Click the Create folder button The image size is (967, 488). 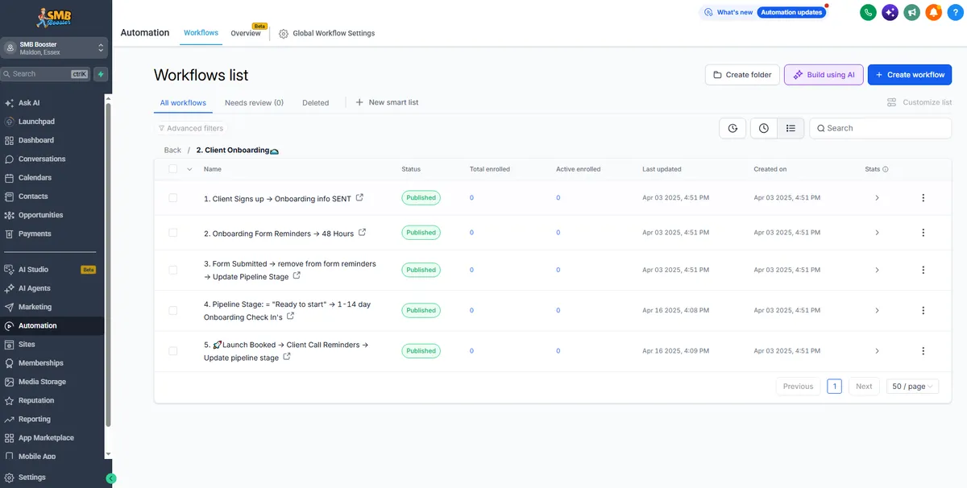coord(742,75)
